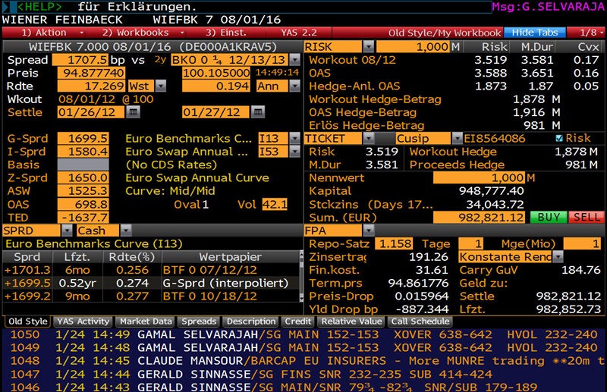607x392 pixels.
Task: Expand the Ann frequency dropdown
Action: pos(294,86)
